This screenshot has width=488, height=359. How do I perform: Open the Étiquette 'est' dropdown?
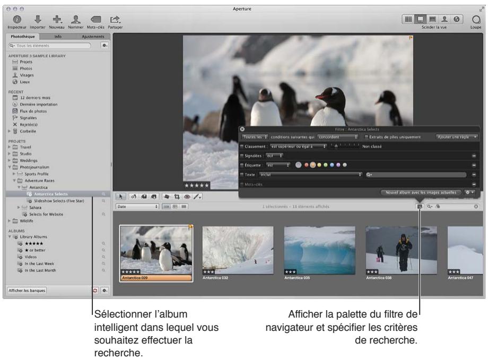click(x=278, y=165)
